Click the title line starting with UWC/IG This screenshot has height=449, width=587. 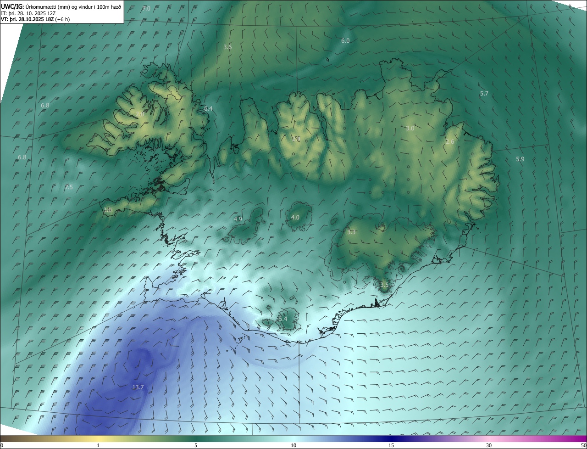click(61, 6)
